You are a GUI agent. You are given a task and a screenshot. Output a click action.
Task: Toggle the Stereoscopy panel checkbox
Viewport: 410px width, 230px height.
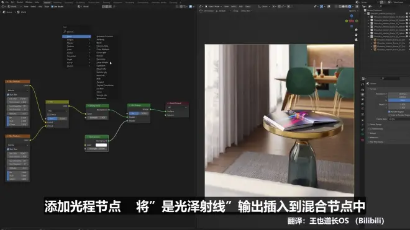(370, 129)
